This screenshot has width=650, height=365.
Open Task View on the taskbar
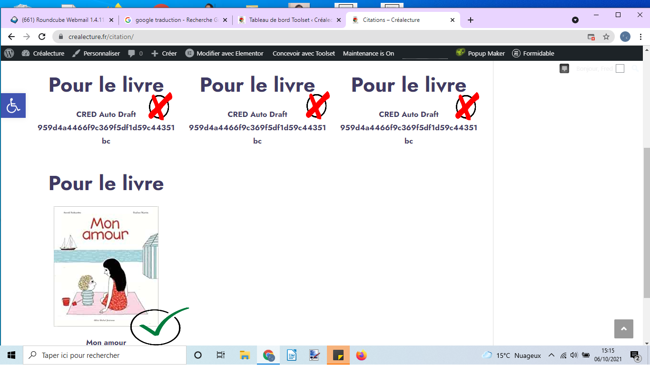pyautogui.click(x=221, y=355)
